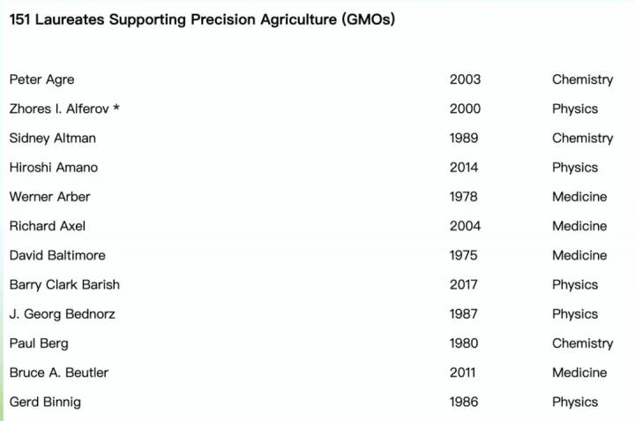The height and width of the screenshot is (421, 635).
Task: Click Chemistry in the Paul Berg row
Action: point(582,343)
